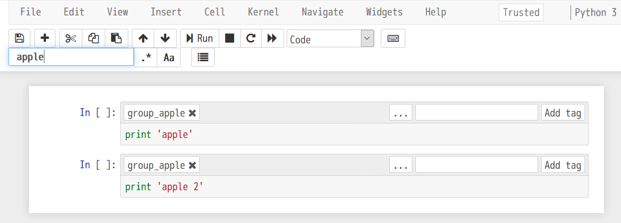The height and width of the screenshot is (223, 621).
Task: Click Add tag in the first cell
Action: [x=563, y=112]
